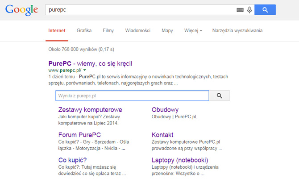This screenshot has width=299, height=183.
Task: Click the blue search magnifier button
Action: click(x=265, y=10)
